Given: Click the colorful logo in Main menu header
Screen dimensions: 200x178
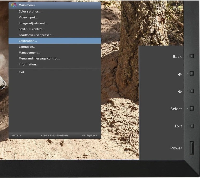Looking at the screenshot, I should 14,5.
